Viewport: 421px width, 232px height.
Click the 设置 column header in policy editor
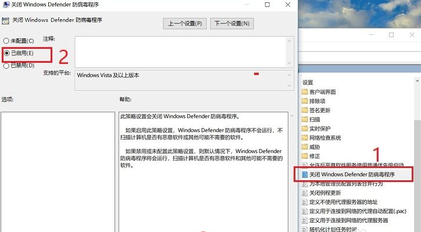coord(308,83)
